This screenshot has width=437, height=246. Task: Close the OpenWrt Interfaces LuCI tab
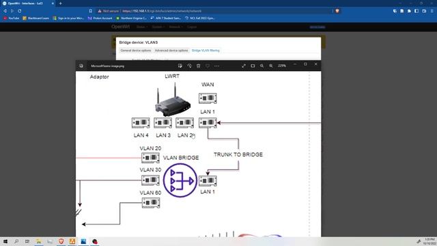tap(53, 3)
